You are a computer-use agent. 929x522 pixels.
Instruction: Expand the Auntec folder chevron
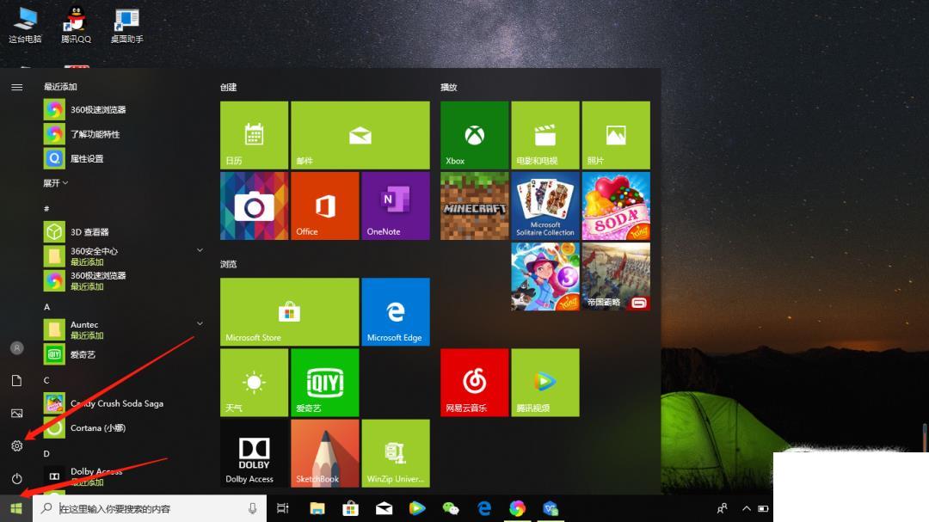pyautogui.click(x=200, y=323)
